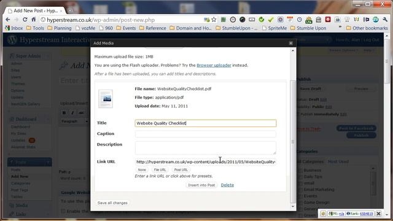Image resolution: width=393 pixels, height=221 pixels.
Task: Open the vozMe bookmark
Action: (x=85, y=28)
